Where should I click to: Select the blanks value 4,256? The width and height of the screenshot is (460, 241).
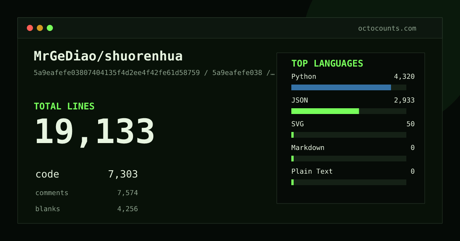(127, 209)
